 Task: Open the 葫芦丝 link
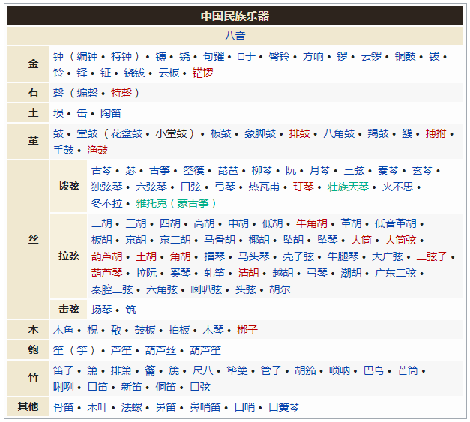160,350
